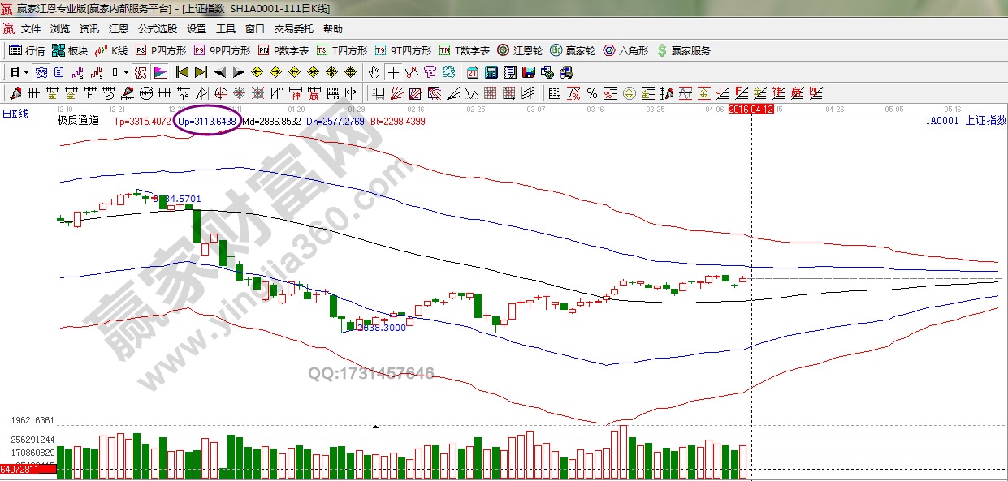The image size is (1008, 481).
Task: Click the T数字表 toolbar button
Action: coord(464,50)
